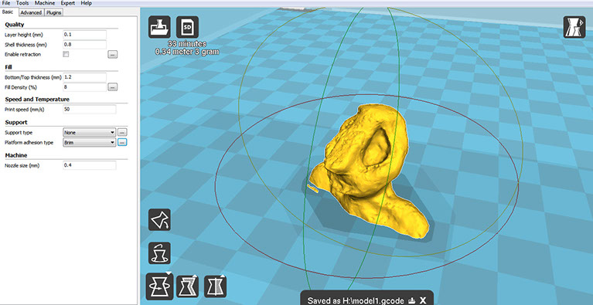Open the Platform adhesion type dropdown
The height and width of the screenshot is (305, 593).
click(89, 143)
